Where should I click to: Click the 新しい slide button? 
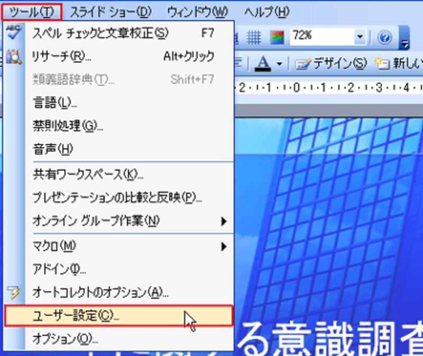click(398, 64)
